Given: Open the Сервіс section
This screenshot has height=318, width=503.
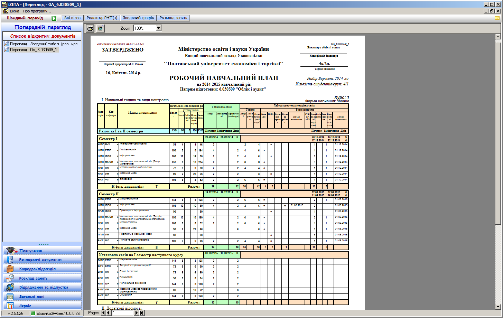Looking at the screenshot, I should (43, 306).
